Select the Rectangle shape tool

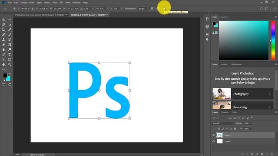point(10,59)
